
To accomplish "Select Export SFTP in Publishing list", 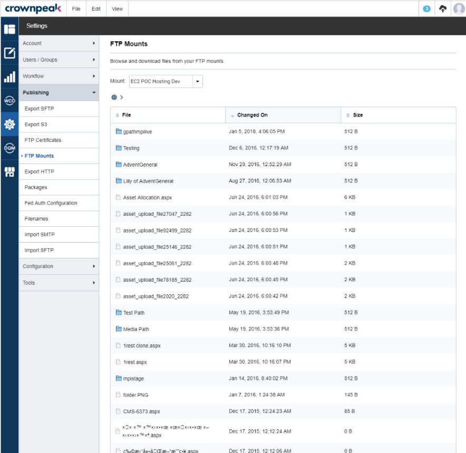I will point(40,109).
